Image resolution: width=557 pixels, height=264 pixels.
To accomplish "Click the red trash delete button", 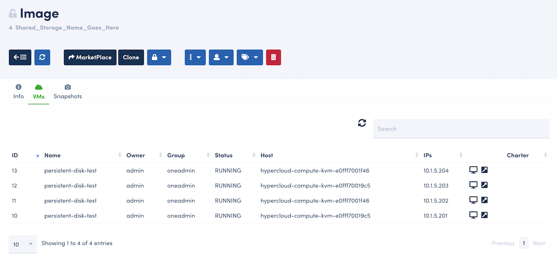I will point(273,58).
